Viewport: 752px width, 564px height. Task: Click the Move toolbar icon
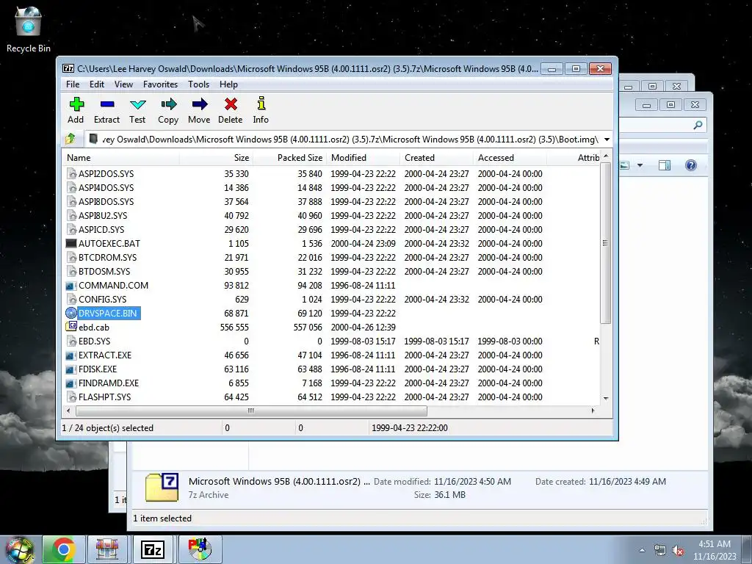[x=199, y=104]
